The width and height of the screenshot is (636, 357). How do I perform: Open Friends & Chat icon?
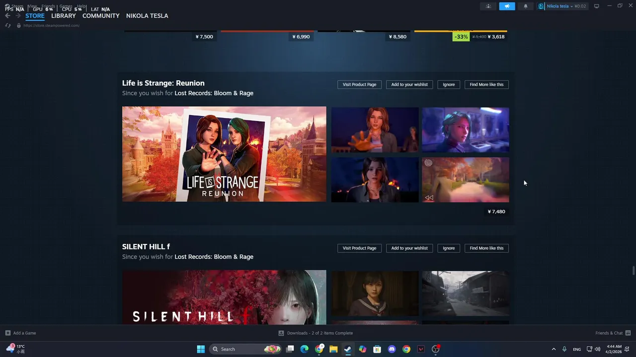pos(628,333)
